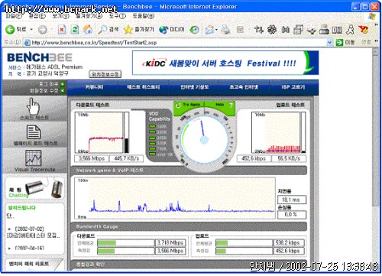Switch to the 테스트 히스토리 tab
The height and width of the screenshot is (276, 382).
point(144,87)
